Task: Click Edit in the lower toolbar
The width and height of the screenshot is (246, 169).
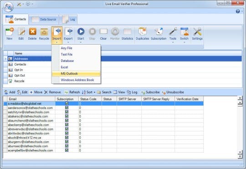Action: (x=22, y=92)
